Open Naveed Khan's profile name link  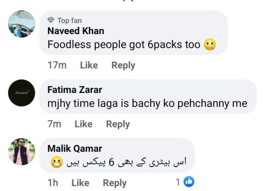[76, 31]
